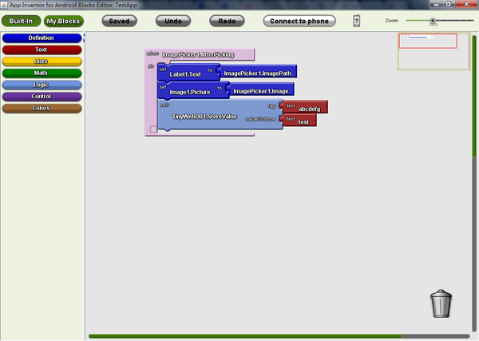Collapse the event block with minus toggle
479x341 pixels.
153,129
